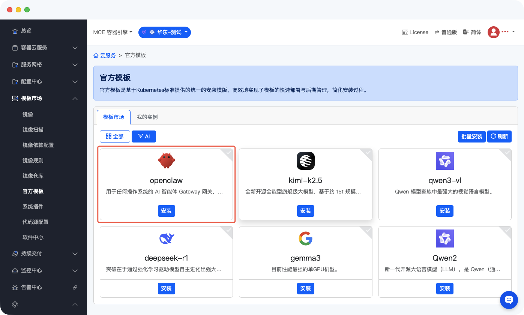Click the 云服务 breadcrumb link

pyautogui.click(x=107, y=55)
